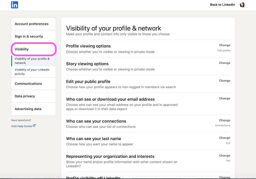Click the 'Full' last name status value

[228, 143]
